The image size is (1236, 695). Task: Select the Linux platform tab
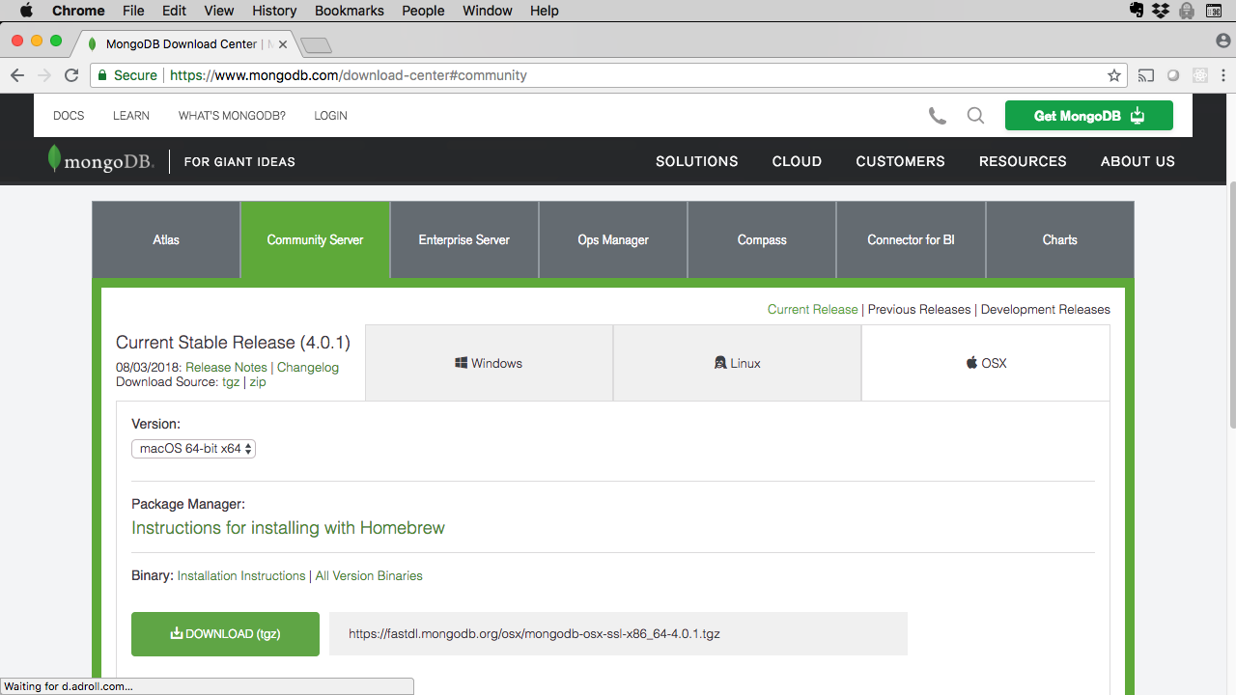coord(737,363)
